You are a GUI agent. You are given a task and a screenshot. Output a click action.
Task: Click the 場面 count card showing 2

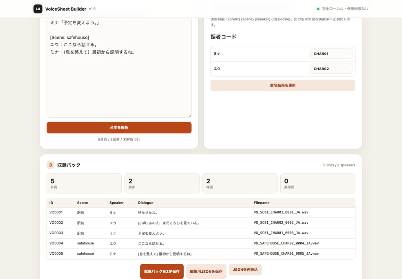pos(240,183)
